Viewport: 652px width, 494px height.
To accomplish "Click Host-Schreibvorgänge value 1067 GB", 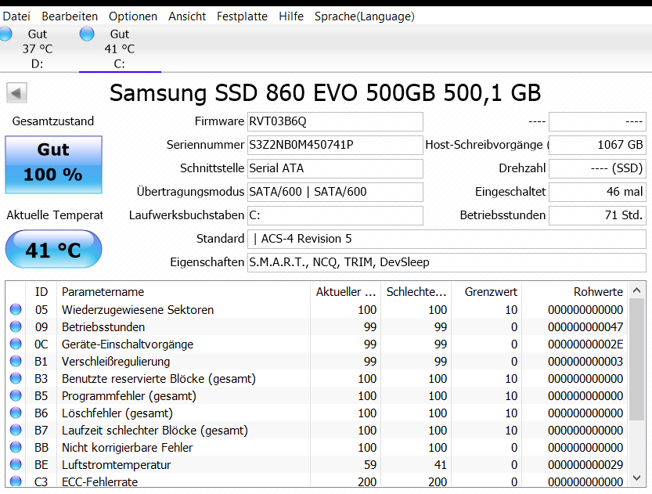I will pyautogui.click(x=597, y=145).
